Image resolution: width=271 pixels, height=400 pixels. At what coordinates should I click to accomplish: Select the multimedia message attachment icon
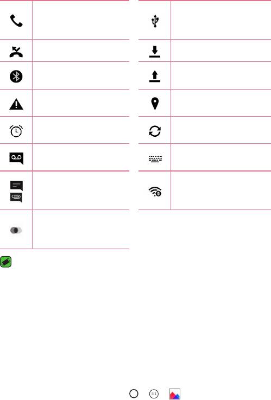tap(16, 198)
